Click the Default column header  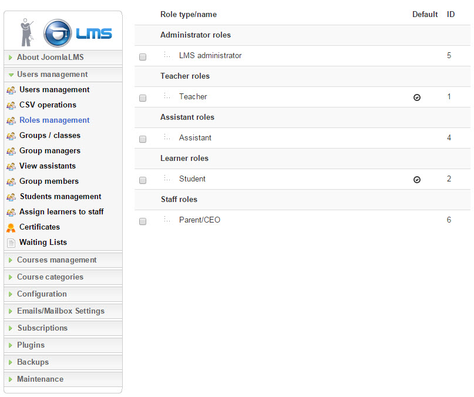(425, 15)
